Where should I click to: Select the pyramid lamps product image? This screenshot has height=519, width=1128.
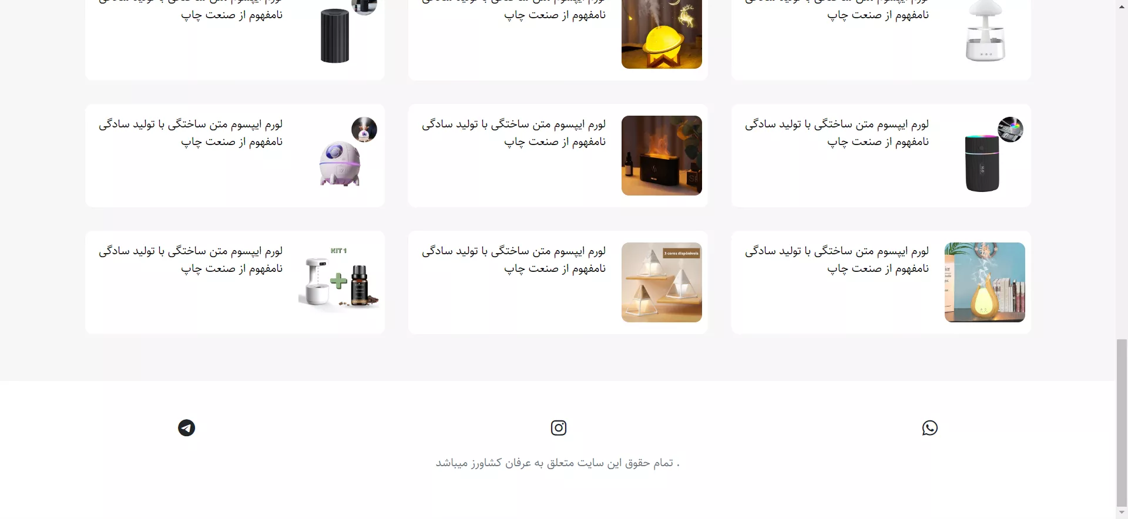pos(662,282)
